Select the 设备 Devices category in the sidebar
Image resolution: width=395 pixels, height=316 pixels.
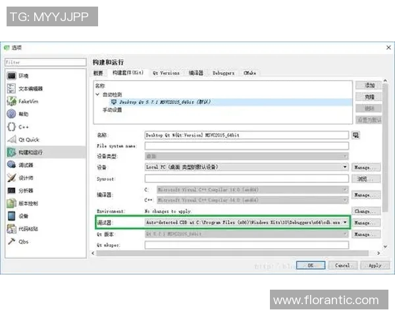click(46, 216)
